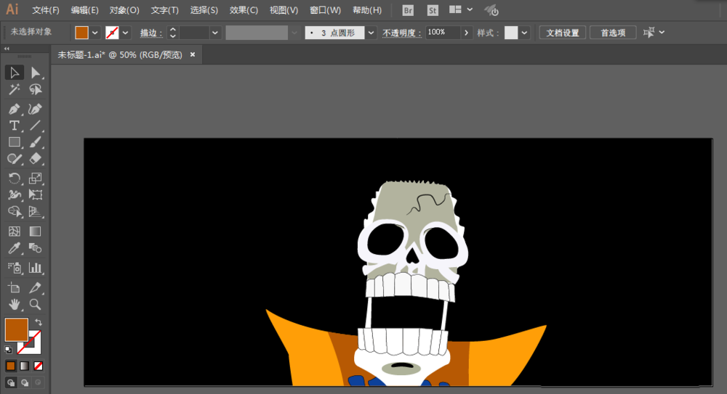Enable Draw Behind mode

tap(25, 382)
